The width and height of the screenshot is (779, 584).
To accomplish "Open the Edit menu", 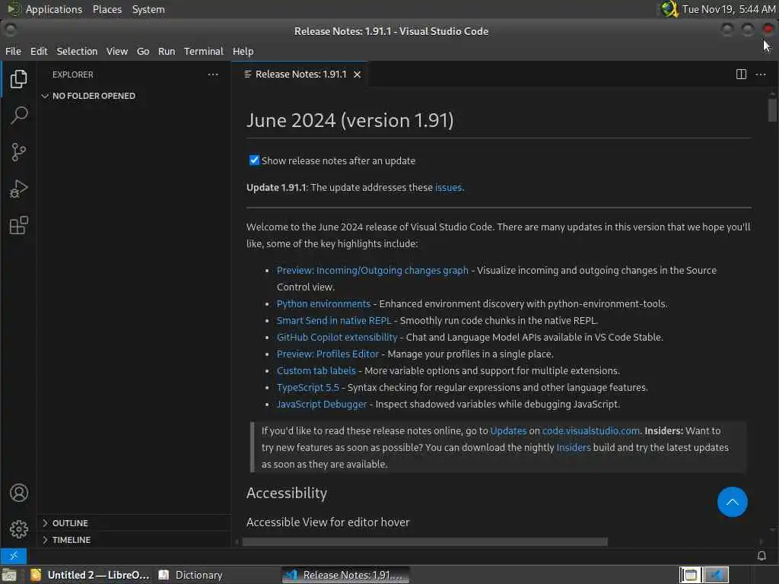I will point(39,51).
